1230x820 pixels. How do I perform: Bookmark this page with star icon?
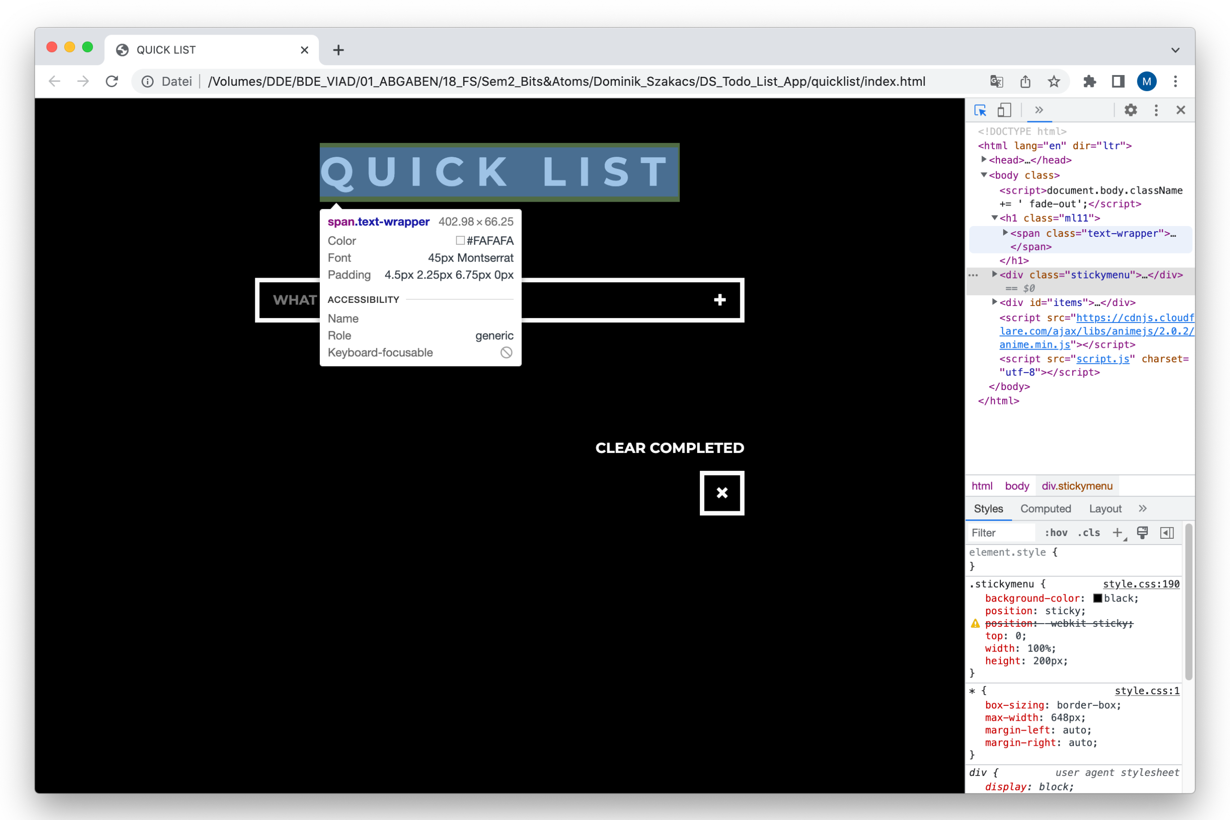tap(1054, 82)
